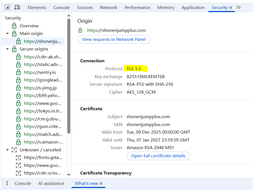253x190 pixels.
Task: Click the AES_128_GCM cipher value
Action: point(141,92)
